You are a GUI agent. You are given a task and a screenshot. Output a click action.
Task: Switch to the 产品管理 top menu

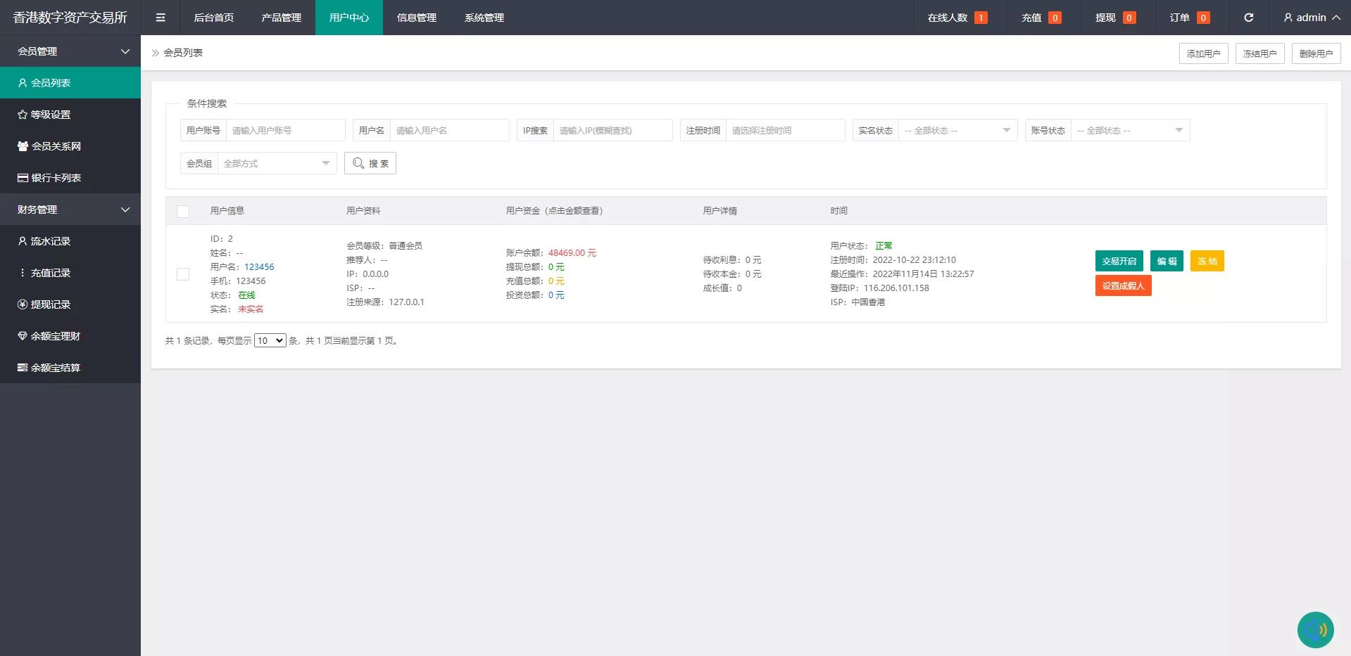281,18
